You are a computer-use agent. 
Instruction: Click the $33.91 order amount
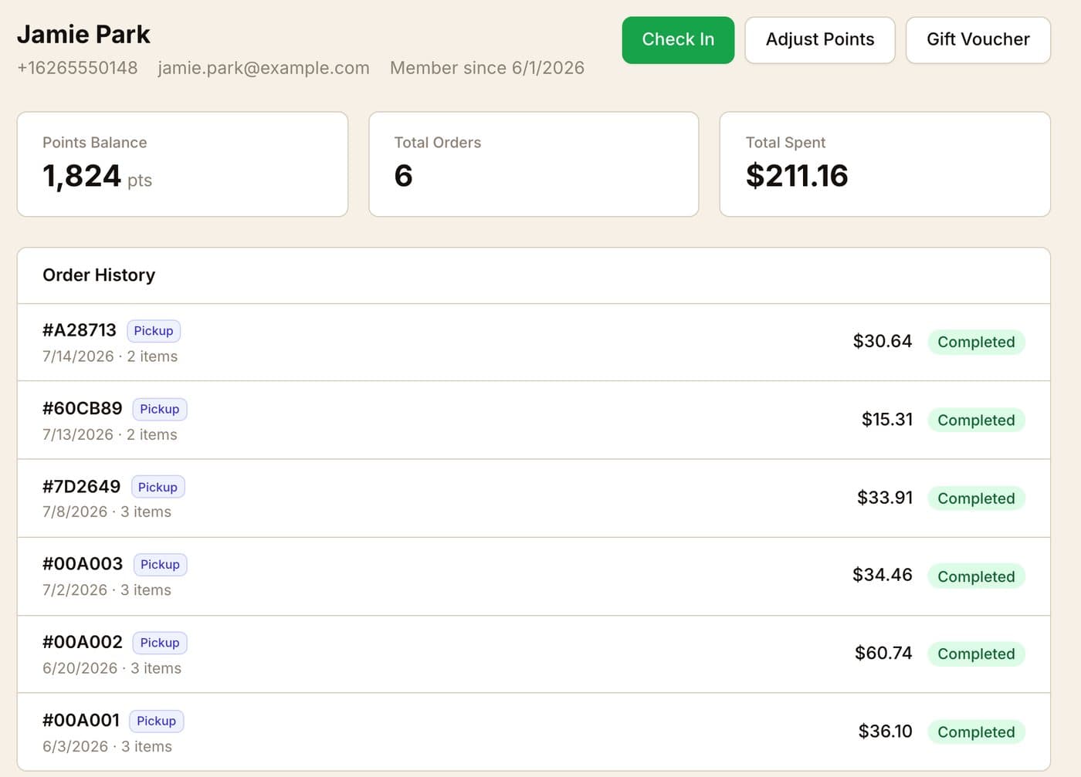click(885, 497)
